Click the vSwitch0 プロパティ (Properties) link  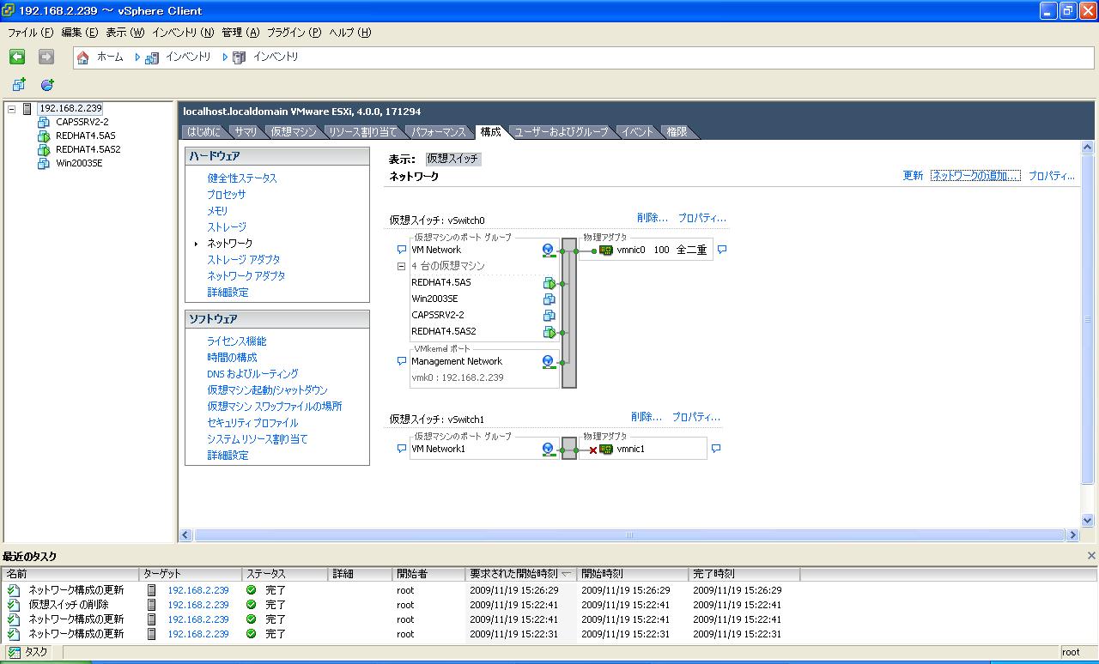702,219
